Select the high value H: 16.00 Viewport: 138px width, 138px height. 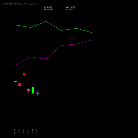pos(71,7)
